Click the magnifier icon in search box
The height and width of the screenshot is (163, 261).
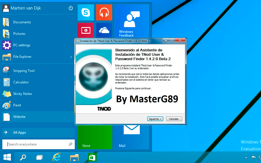71,144
